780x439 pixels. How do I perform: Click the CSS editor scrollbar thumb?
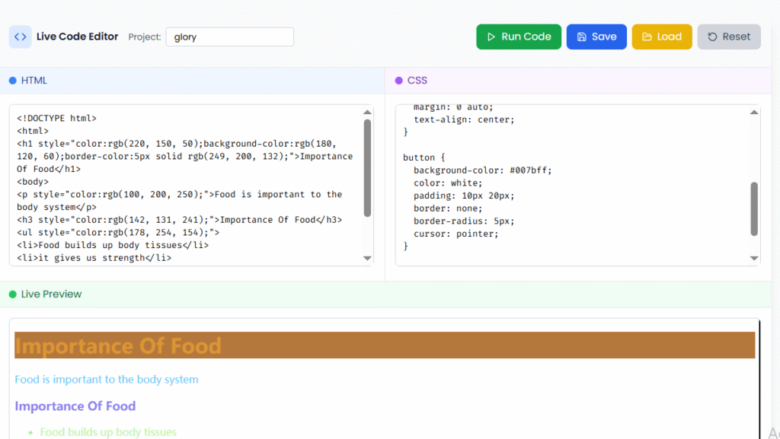(x=754, y=208)
